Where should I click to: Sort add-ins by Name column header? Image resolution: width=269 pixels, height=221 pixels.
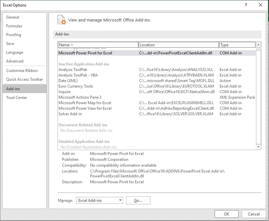click(98, 45)
